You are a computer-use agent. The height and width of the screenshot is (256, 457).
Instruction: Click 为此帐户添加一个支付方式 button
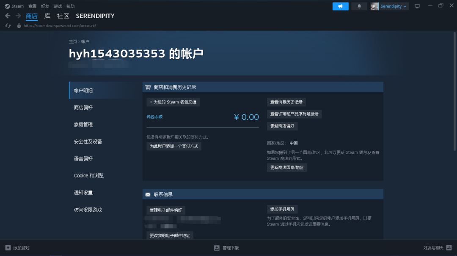pyautogui.click(x=174, y=146)
